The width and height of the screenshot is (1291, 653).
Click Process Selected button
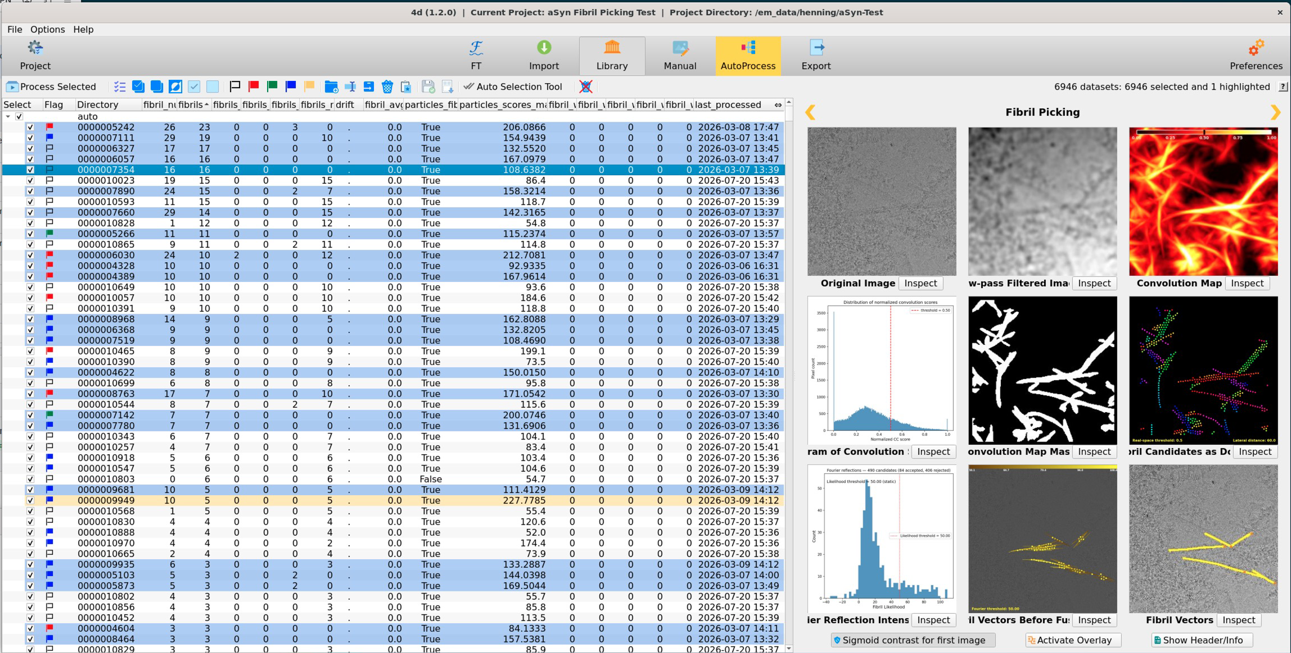click(x=51, y=86)
